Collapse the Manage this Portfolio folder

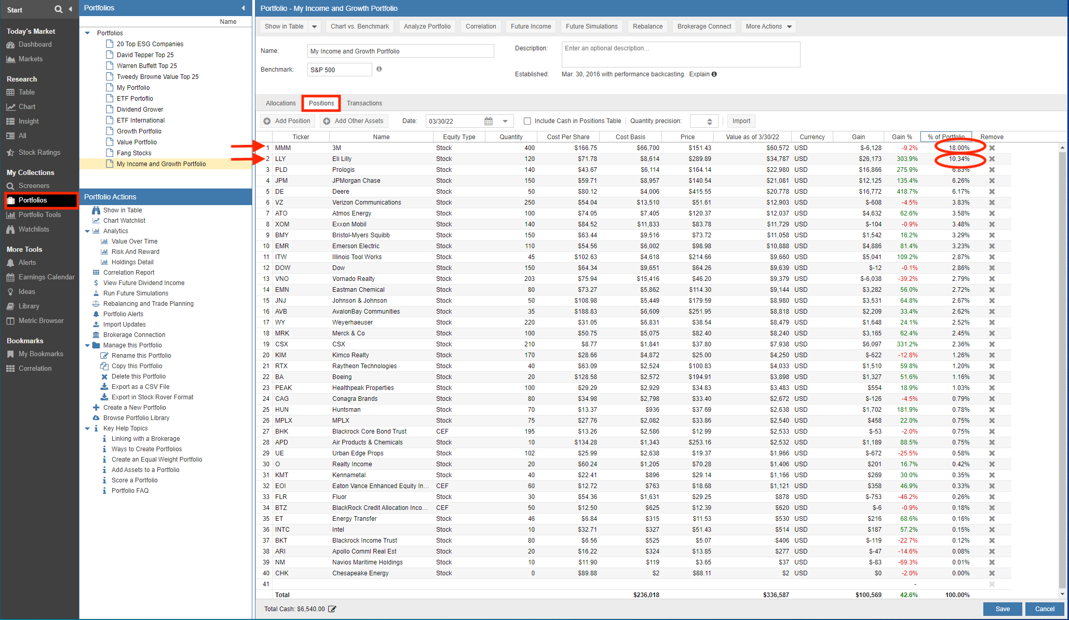click(87, 345)
